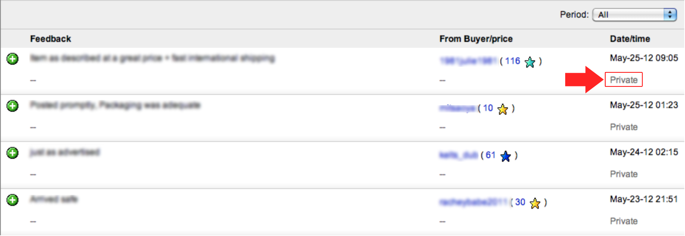Click the yellow star beside score 10
Image resolution: width=685 pixels, height=236 pixels.
click(503, 109)
